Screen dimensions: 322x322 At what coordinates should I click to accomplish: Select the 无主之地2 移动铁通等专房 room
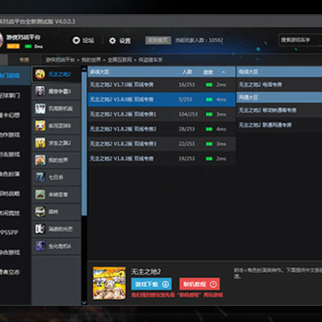279,110
